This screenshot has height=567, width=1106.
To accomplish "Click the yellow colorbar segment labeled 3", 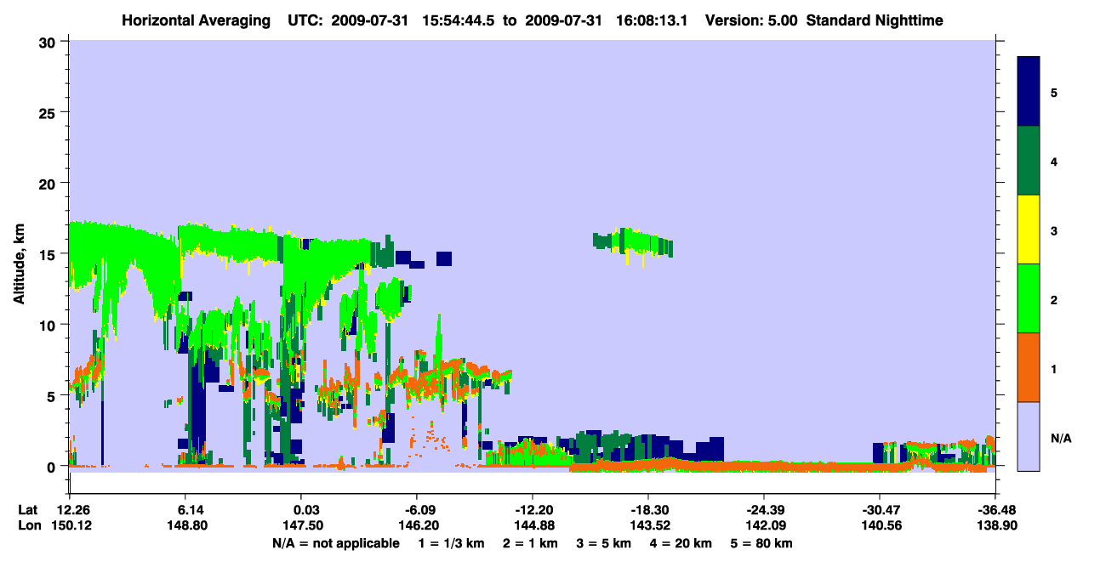I will pyautogui.click(x=1029, y=230).
